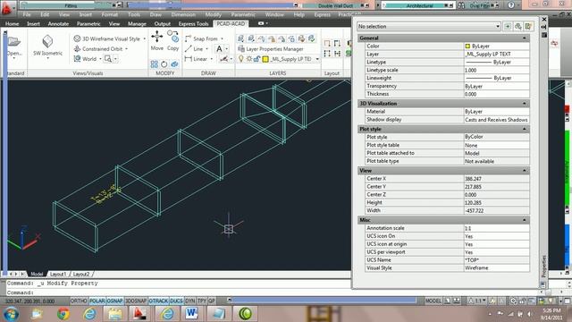Collapse the General section

[525, 38]
